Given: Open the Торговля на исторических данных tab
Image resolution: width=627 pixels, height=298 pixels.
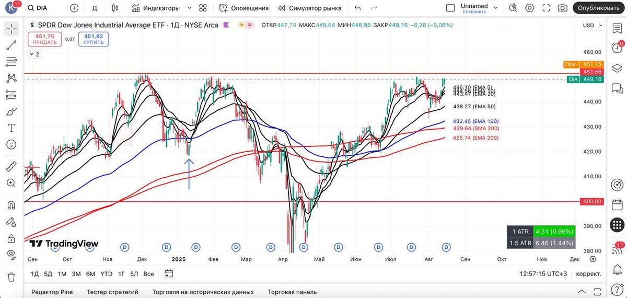Looking at the screenshot, I should pyautogui.click(x=203, y=292).
